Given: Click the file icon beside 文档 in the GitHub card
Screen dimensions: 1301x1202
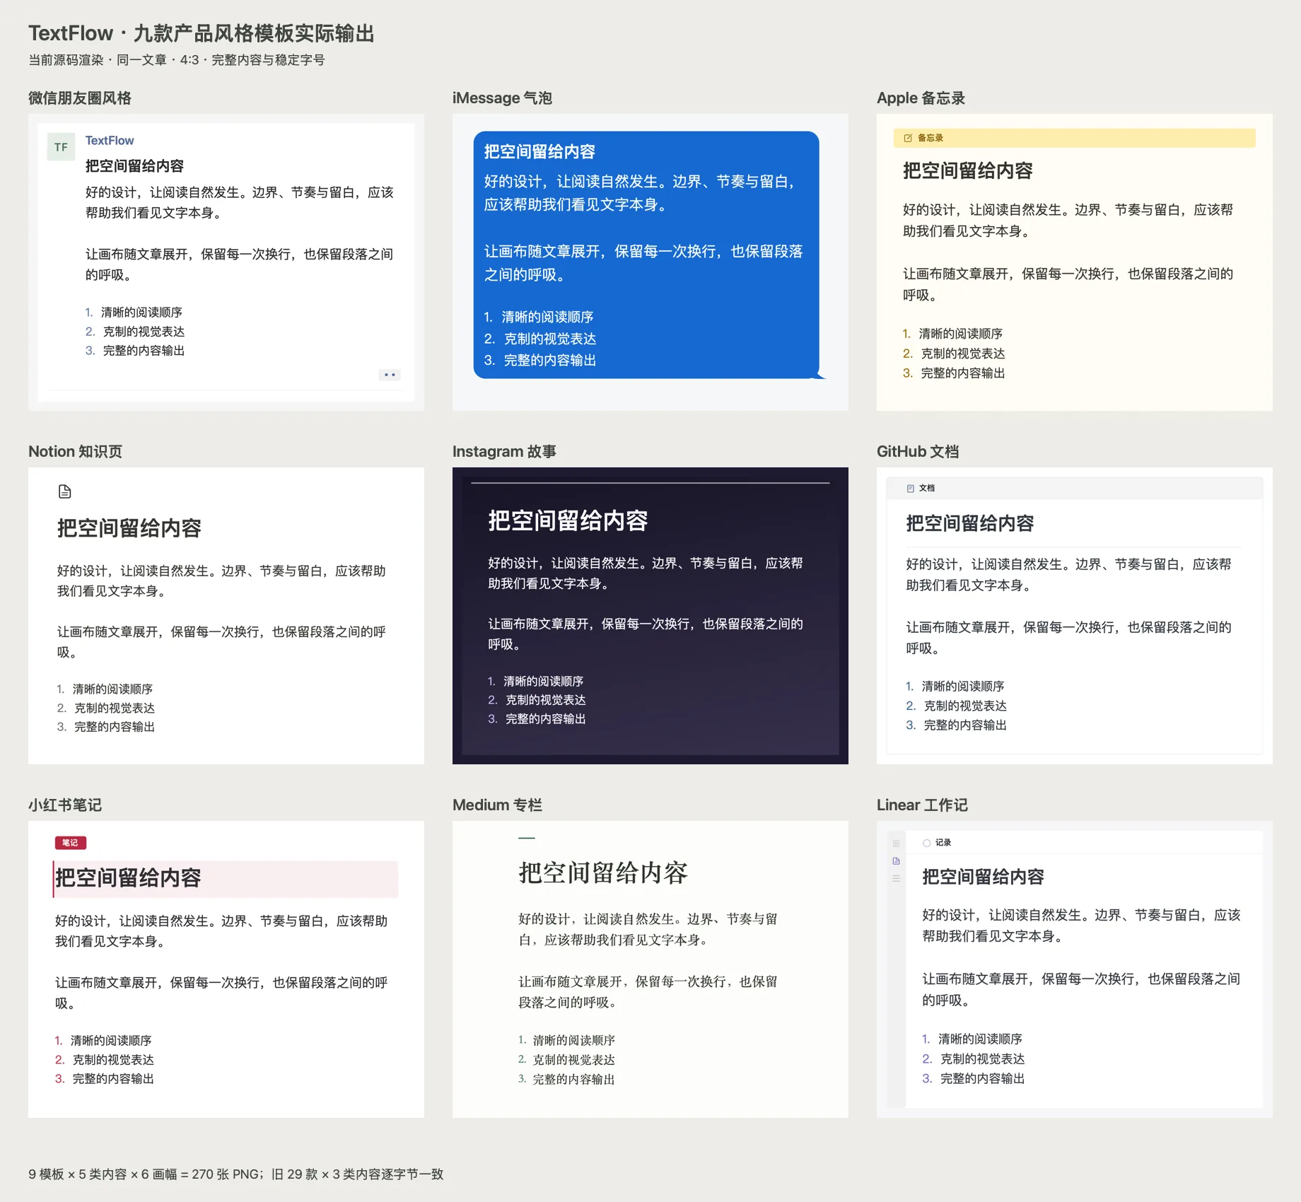Looking at the screenshot, I should click(x=911, y=489).
